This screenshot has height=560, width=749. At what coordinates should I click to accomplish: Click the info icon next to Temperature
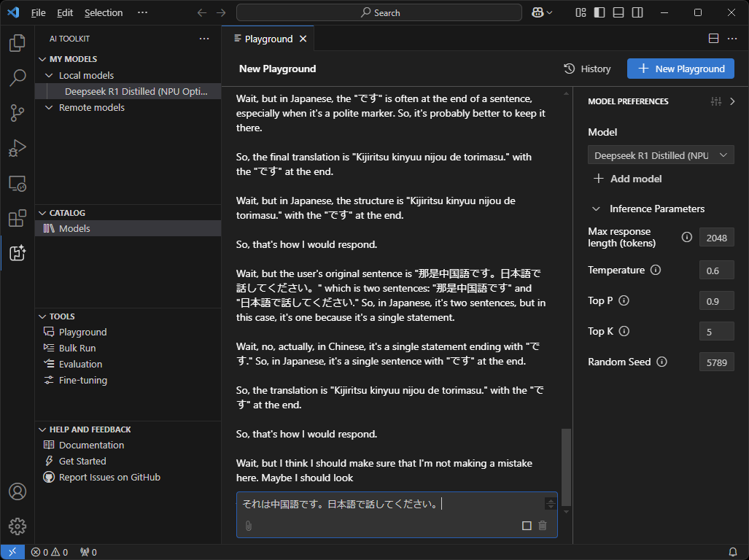[656, 270]
